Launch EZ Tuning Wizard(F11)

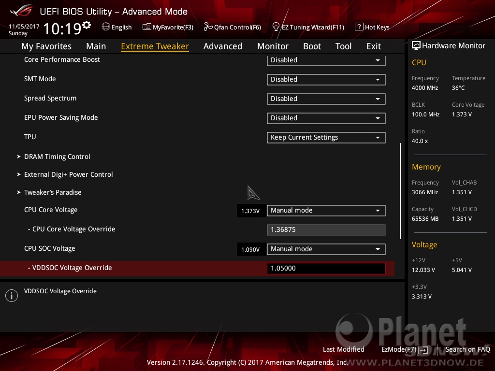(308, 27)
